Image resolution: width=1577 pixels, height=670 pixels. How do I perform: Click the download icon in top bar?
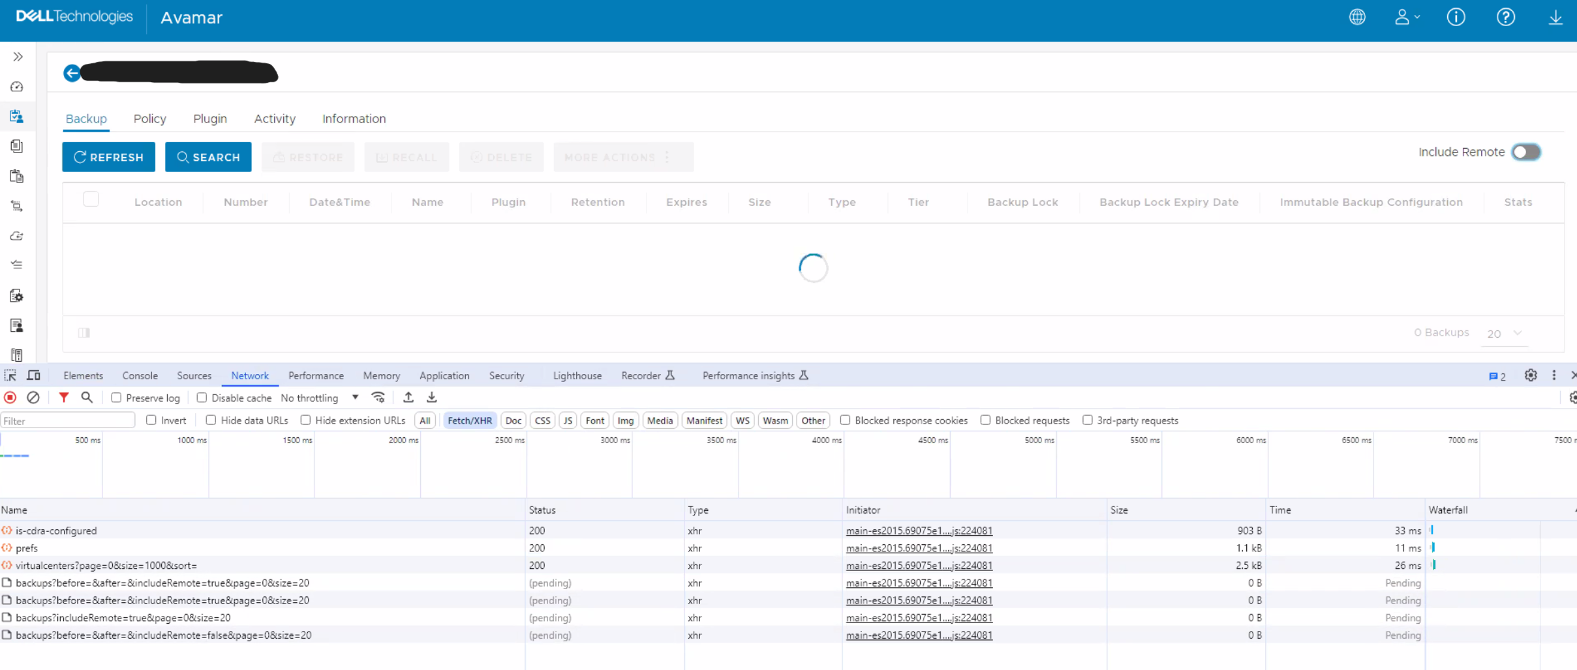coord(1557,17)
